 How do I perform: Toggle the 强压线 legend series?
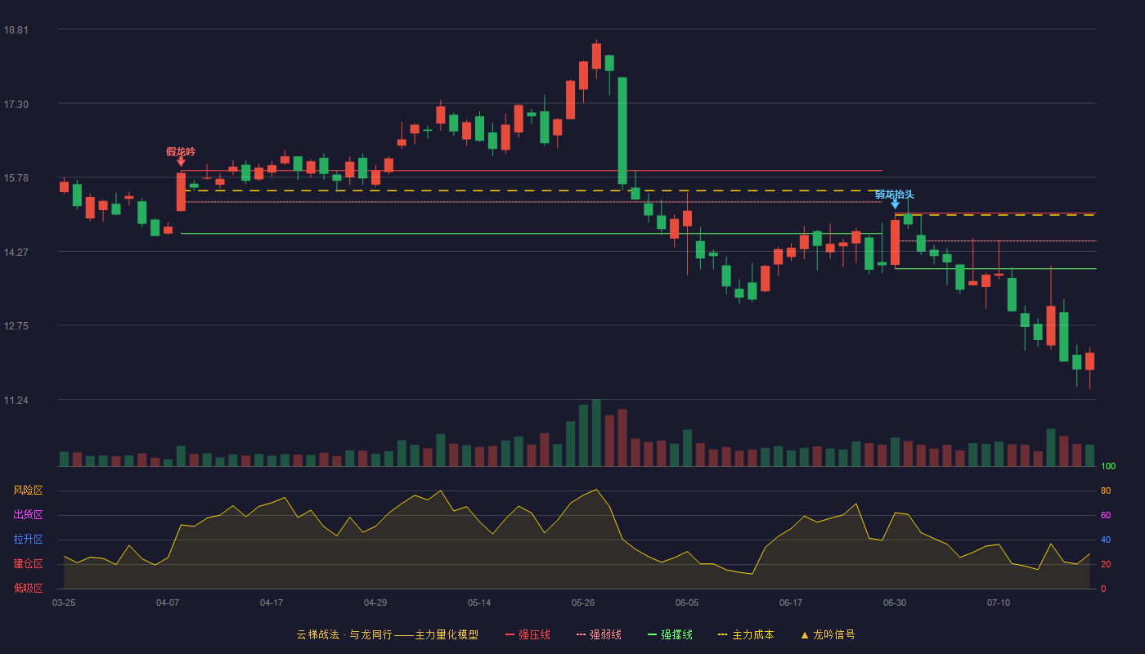tap(528, 634)
